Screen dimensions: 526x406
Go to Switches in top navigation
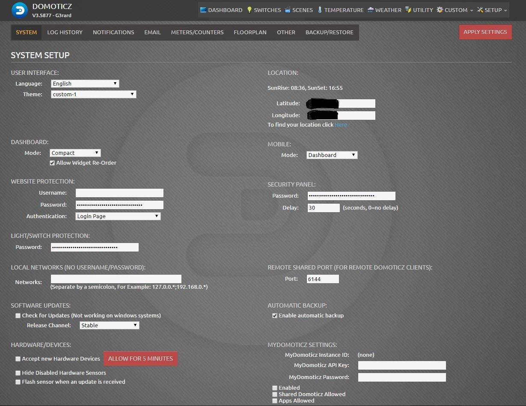[x=264, y=10]
